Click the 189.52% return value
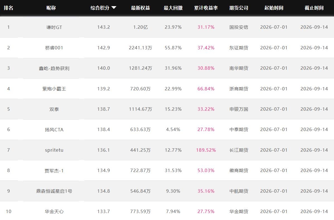 [206, 150]
